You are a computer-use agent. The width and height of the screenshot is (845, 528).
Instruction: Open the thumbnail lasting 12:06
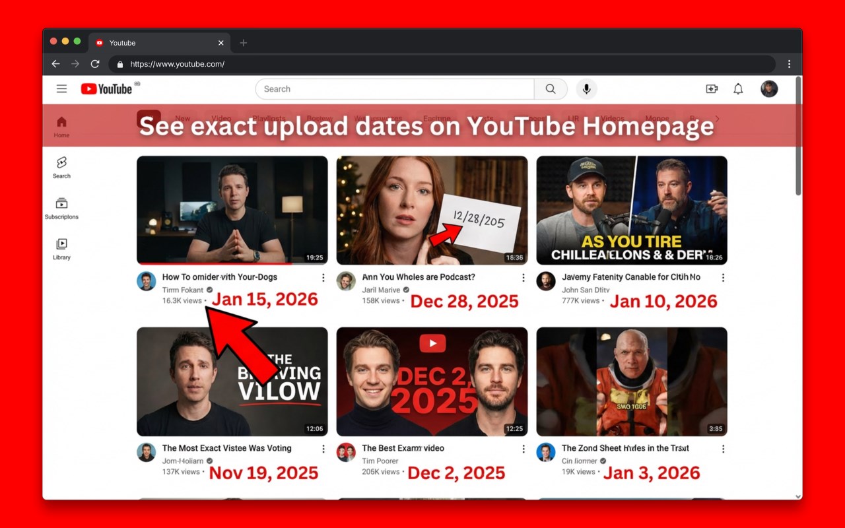pos(232,381)
